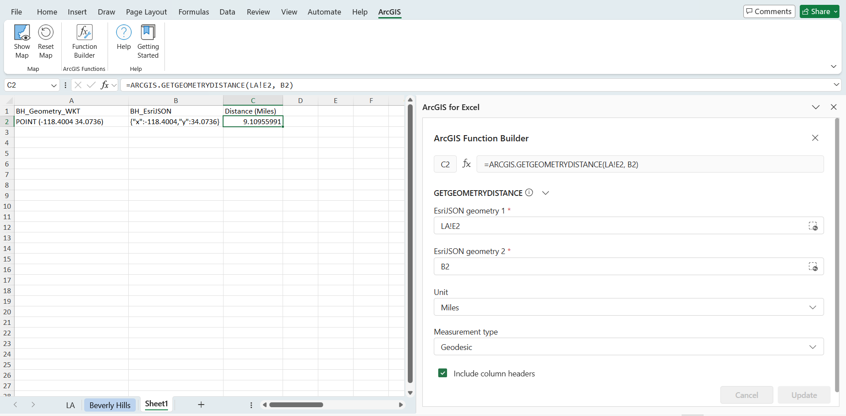Screen dimensions: 846x416
Task: Switch to the Formulas tab
Action: pos(194,12)
